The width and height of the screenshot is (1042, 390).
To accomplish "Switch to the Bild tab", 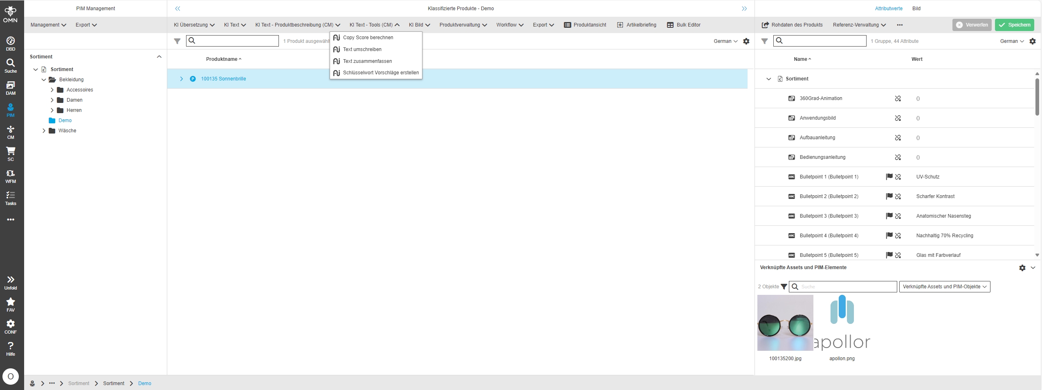I will (x=916, y=9).
